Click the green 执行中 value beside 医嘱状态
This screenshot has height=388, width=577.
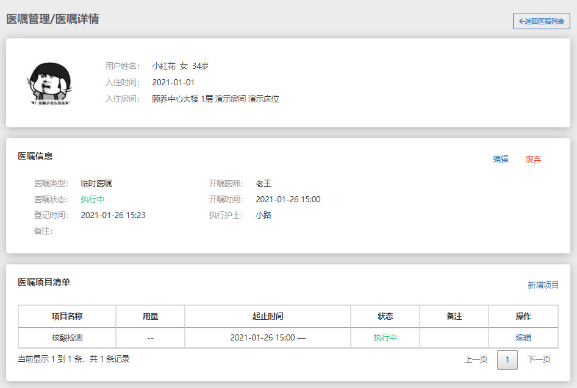click(93, 199)
